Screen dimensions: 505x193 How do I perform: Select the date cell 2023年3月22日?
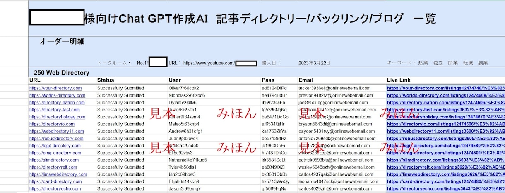pos(314,63)
